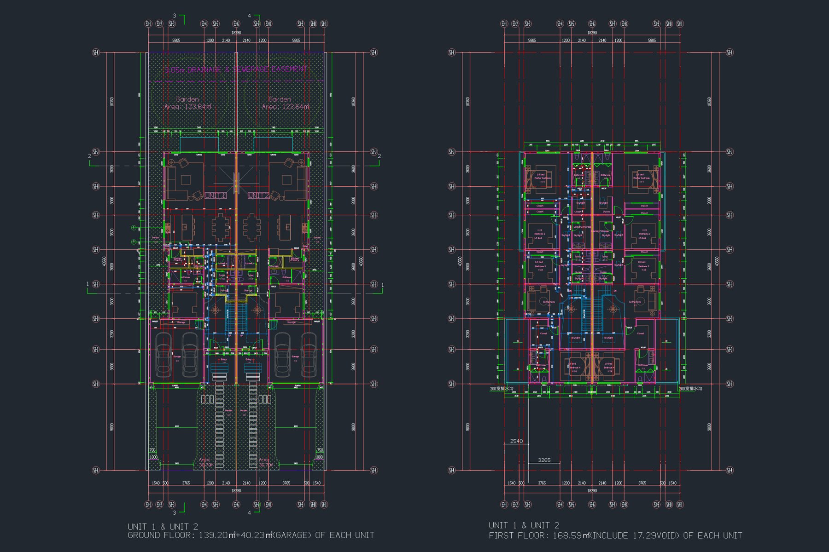
Task: Click the right driveway "Area 36.70" label
Action: point(265,462)
